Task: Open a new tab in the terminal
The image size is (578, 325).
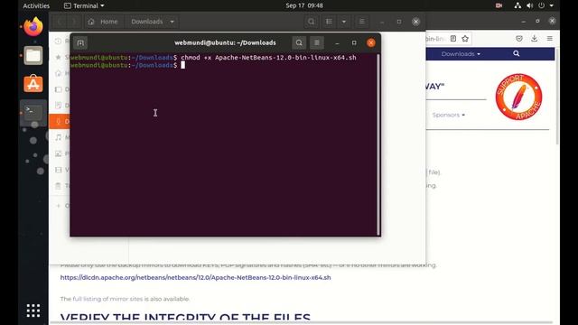Action: click(x=80, y=43)
